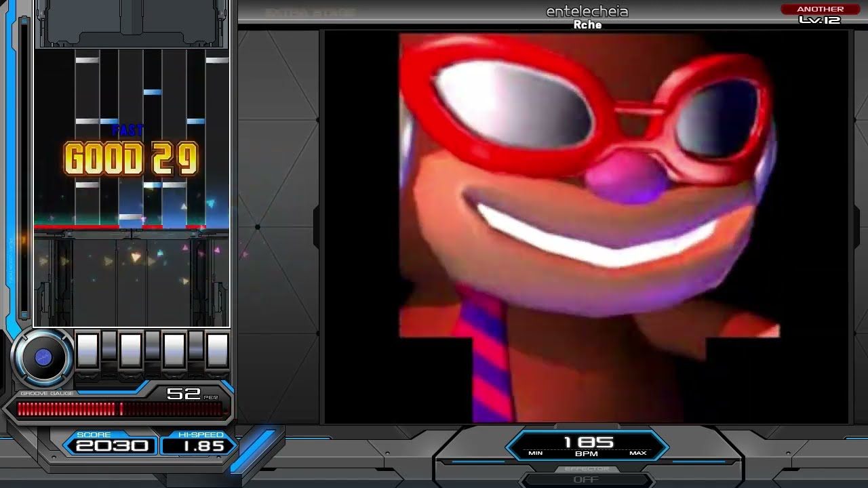Click the GOOD 29 judgment display
The width and height of the screenshot is (868, 488).
click(x=131, y=159)
